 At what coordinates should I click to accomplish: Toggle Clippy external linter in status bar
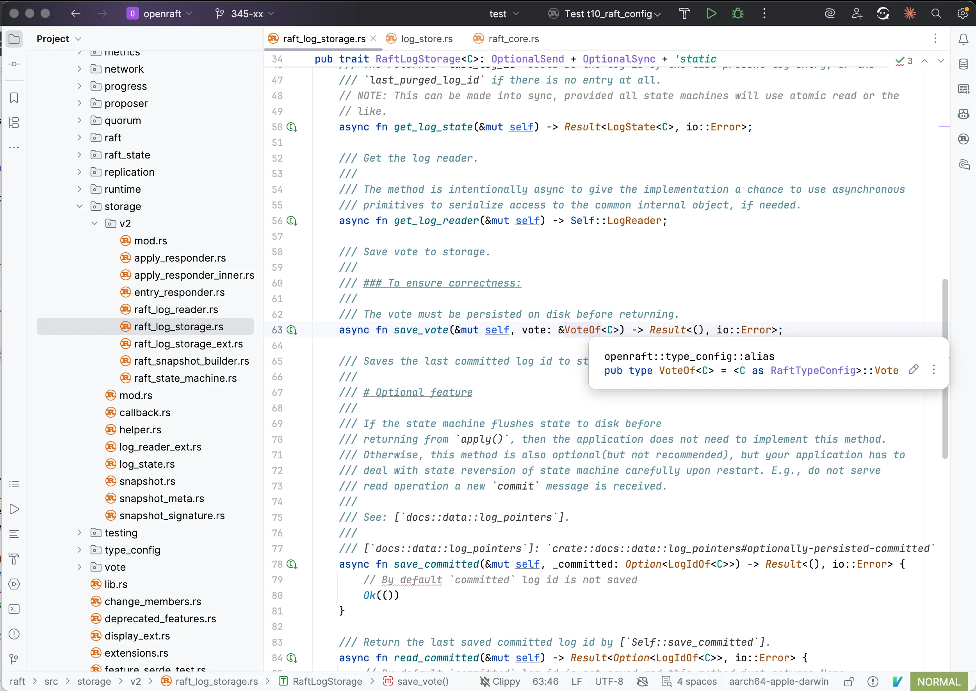coord(500,681)
